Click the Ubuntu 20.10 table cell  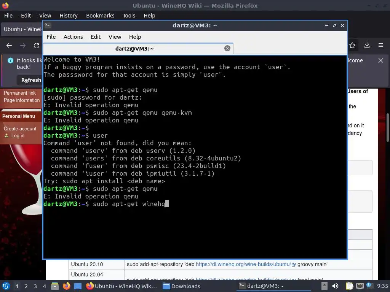(x=97, y=264)
